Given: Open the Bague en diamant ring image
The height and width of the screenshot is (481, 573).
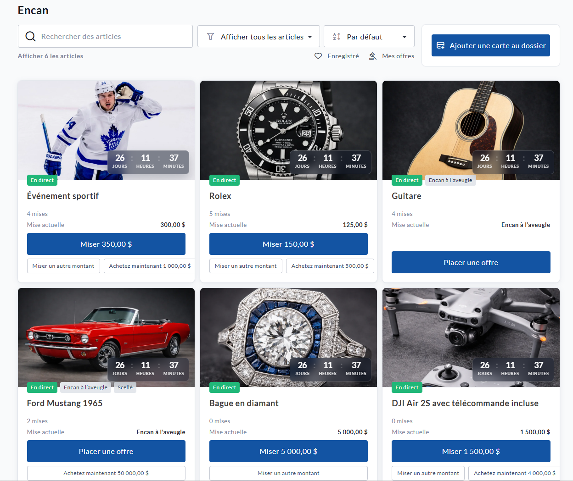Looking at the screenshot, I should point(288,337).
